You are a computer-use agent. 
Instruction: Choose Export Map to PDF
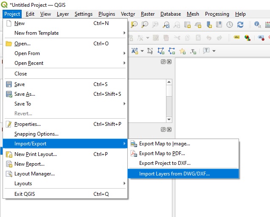[x=162, y=153]
